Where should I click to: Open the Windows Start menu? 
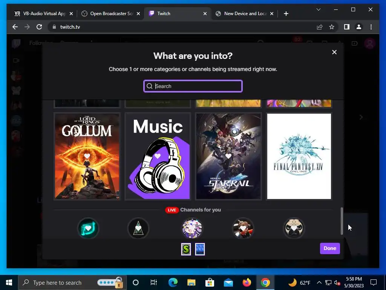pos(9,282)
